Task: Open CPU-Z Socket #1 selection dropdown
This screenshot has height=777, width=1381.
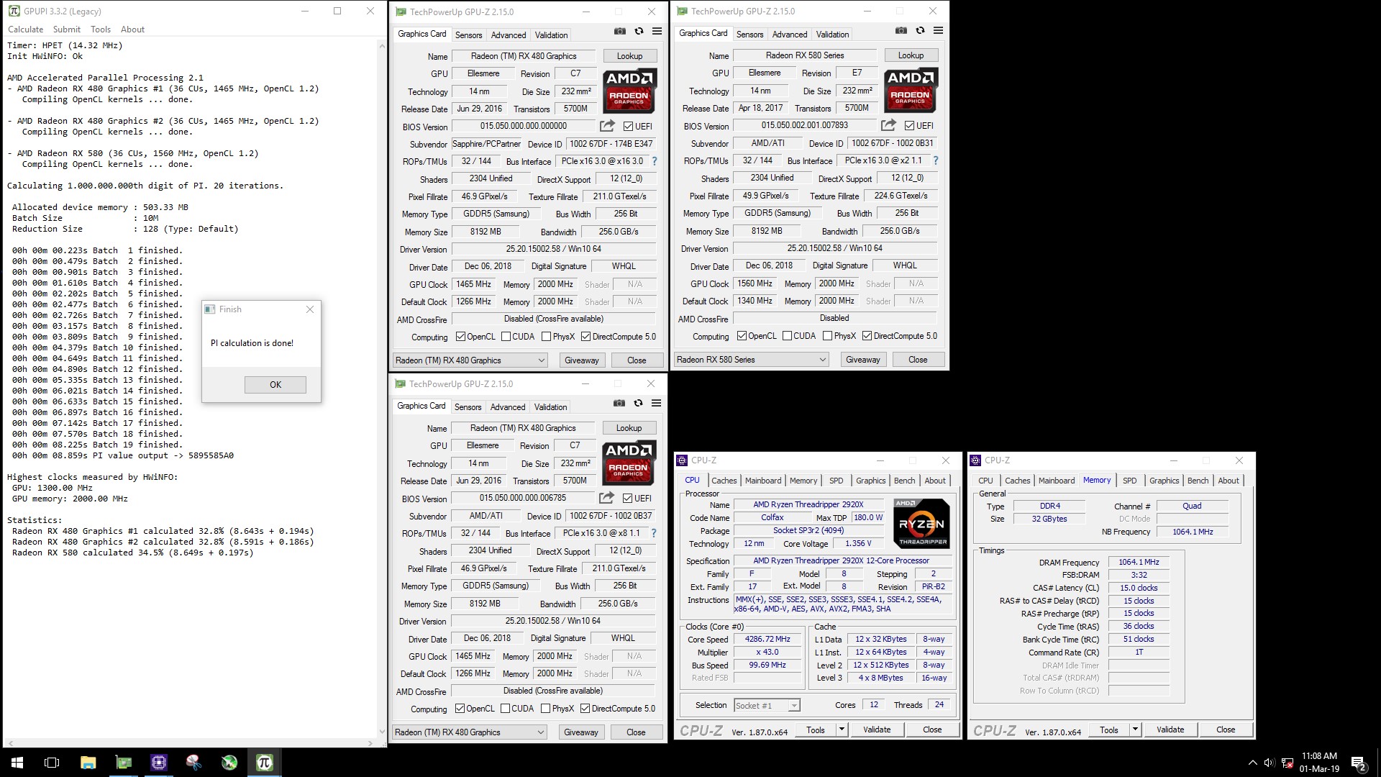Action: (x=766, y=706)
